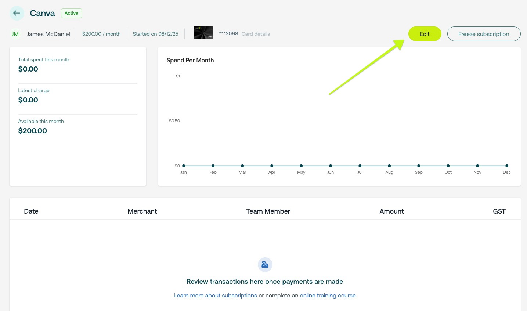527x311 pixels.
Task: Click the James McDaniel name
Action: 48,34
